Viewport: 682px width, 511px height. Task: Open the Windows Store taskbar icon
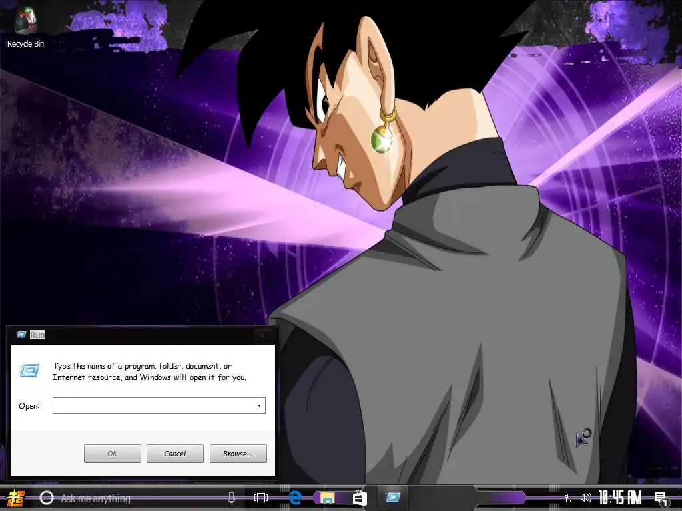click(x=360, y=498)
